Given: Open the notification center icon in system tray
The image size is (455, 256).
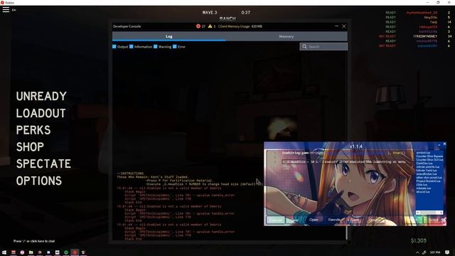Looking at the screenshot, I should click(447, 252).
